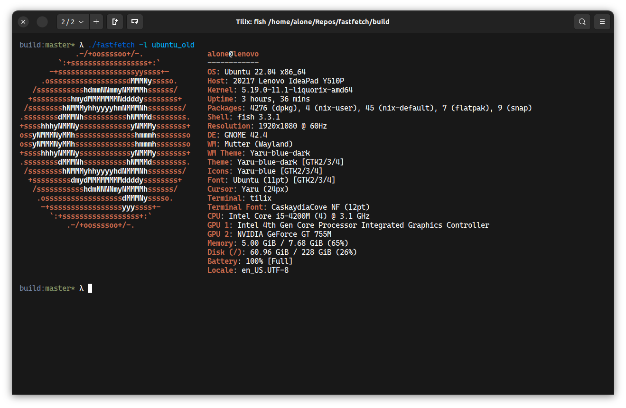Click the Icons line Yaru-blue
626x408 pixels.
point(265,171)
